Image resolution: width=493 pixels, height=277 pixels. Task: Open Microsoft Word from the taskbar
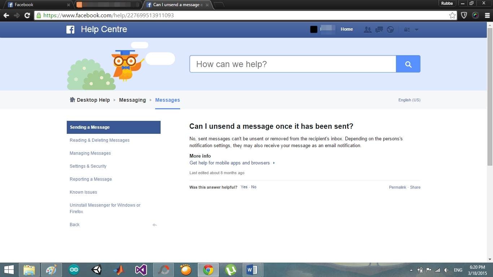[252, 270]
